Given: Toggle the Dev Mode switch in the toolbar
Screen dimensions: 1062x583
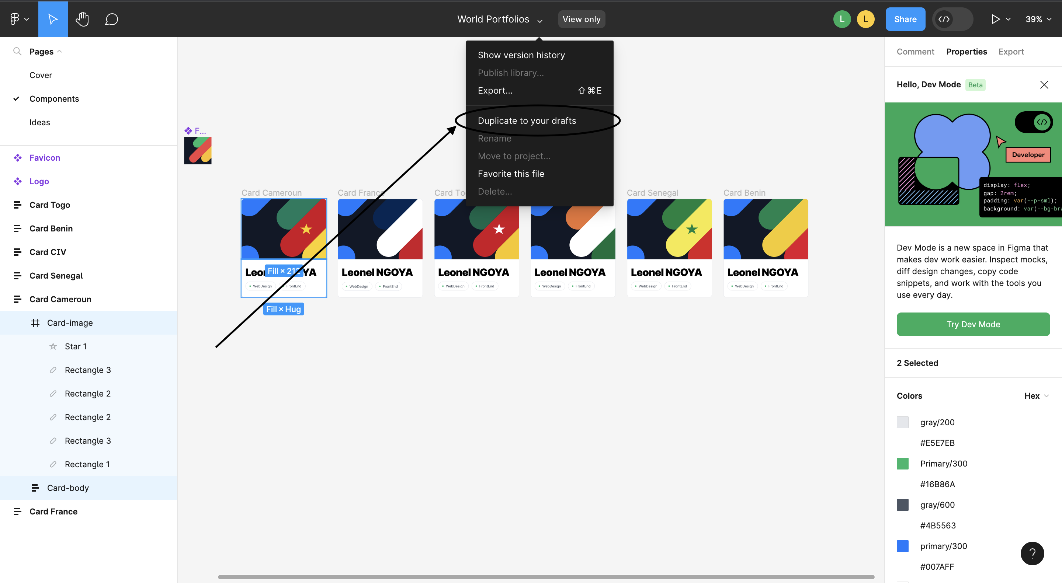Looking at the screenshot, I should (x=952, y=19).
